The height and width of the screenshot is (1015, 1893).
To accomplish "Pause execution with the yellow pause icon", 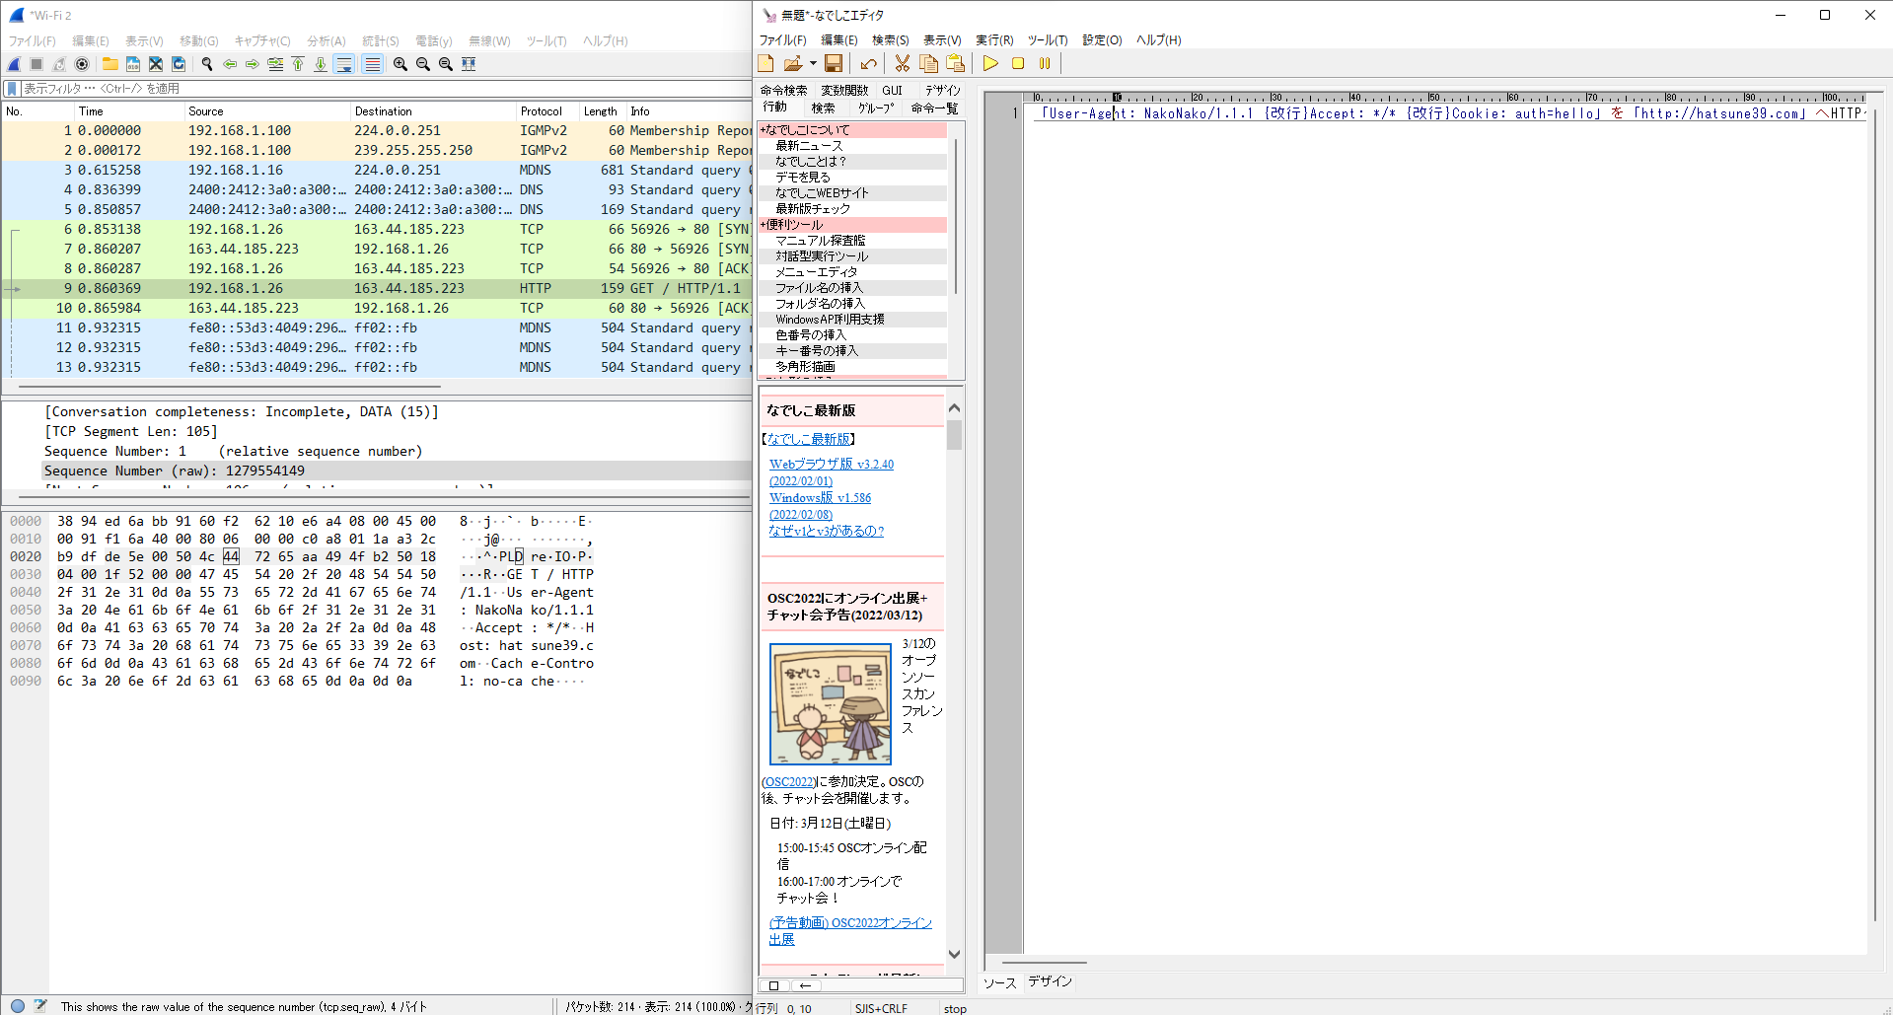I will pyautogui.click(x=1044, y=63).
